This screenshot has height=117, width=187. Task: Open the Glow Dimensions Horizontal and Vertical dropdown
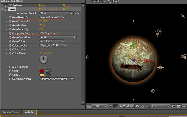[x=57, y=79]
